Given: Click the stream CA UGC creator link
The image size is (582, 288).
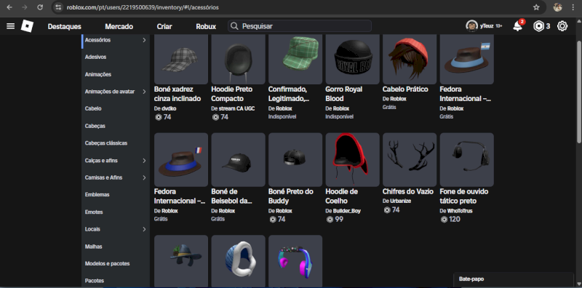Looking at the screenshot, I should 237,109.
